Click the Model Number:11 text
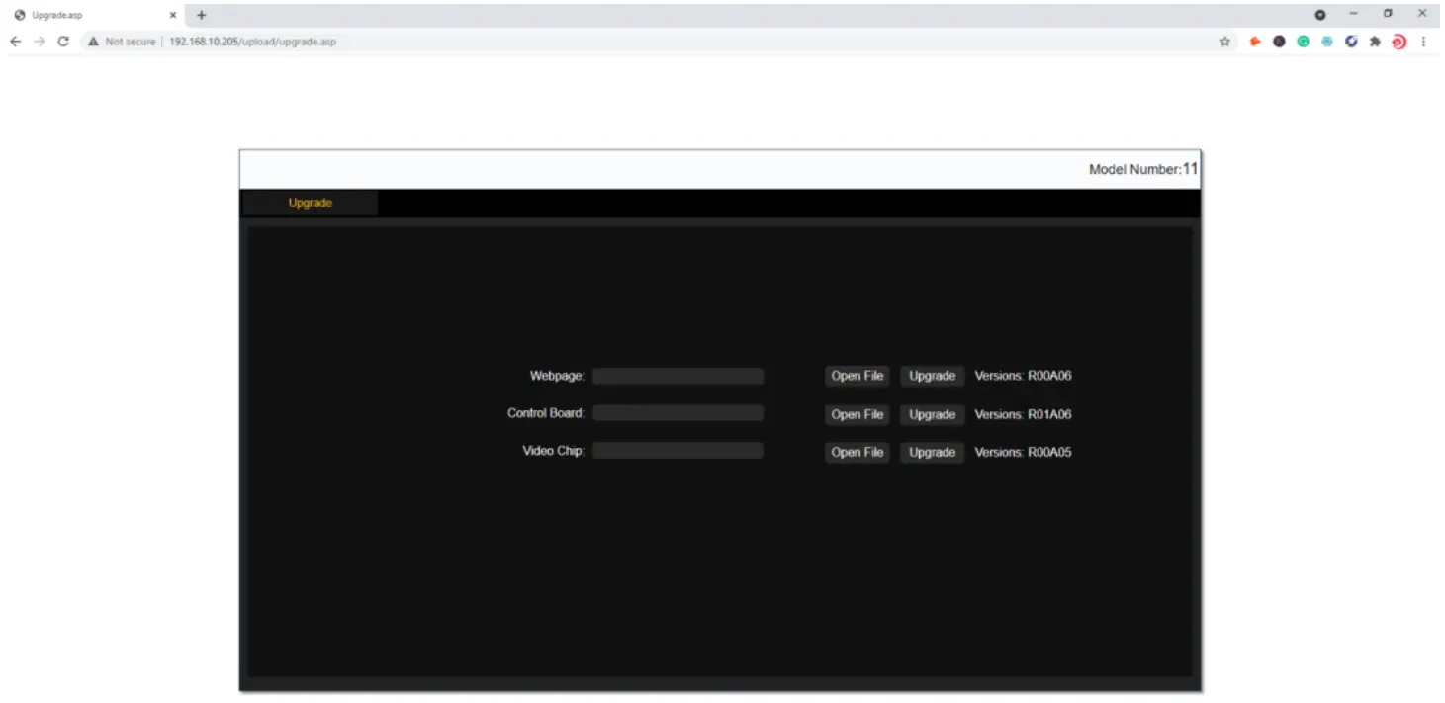Viewport: 1445px width, 703px height. click(1143, 169)
